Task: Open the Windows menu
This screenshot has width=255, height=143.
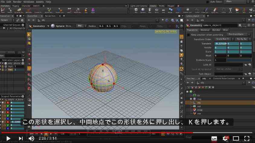Action: tap(29, 2)
